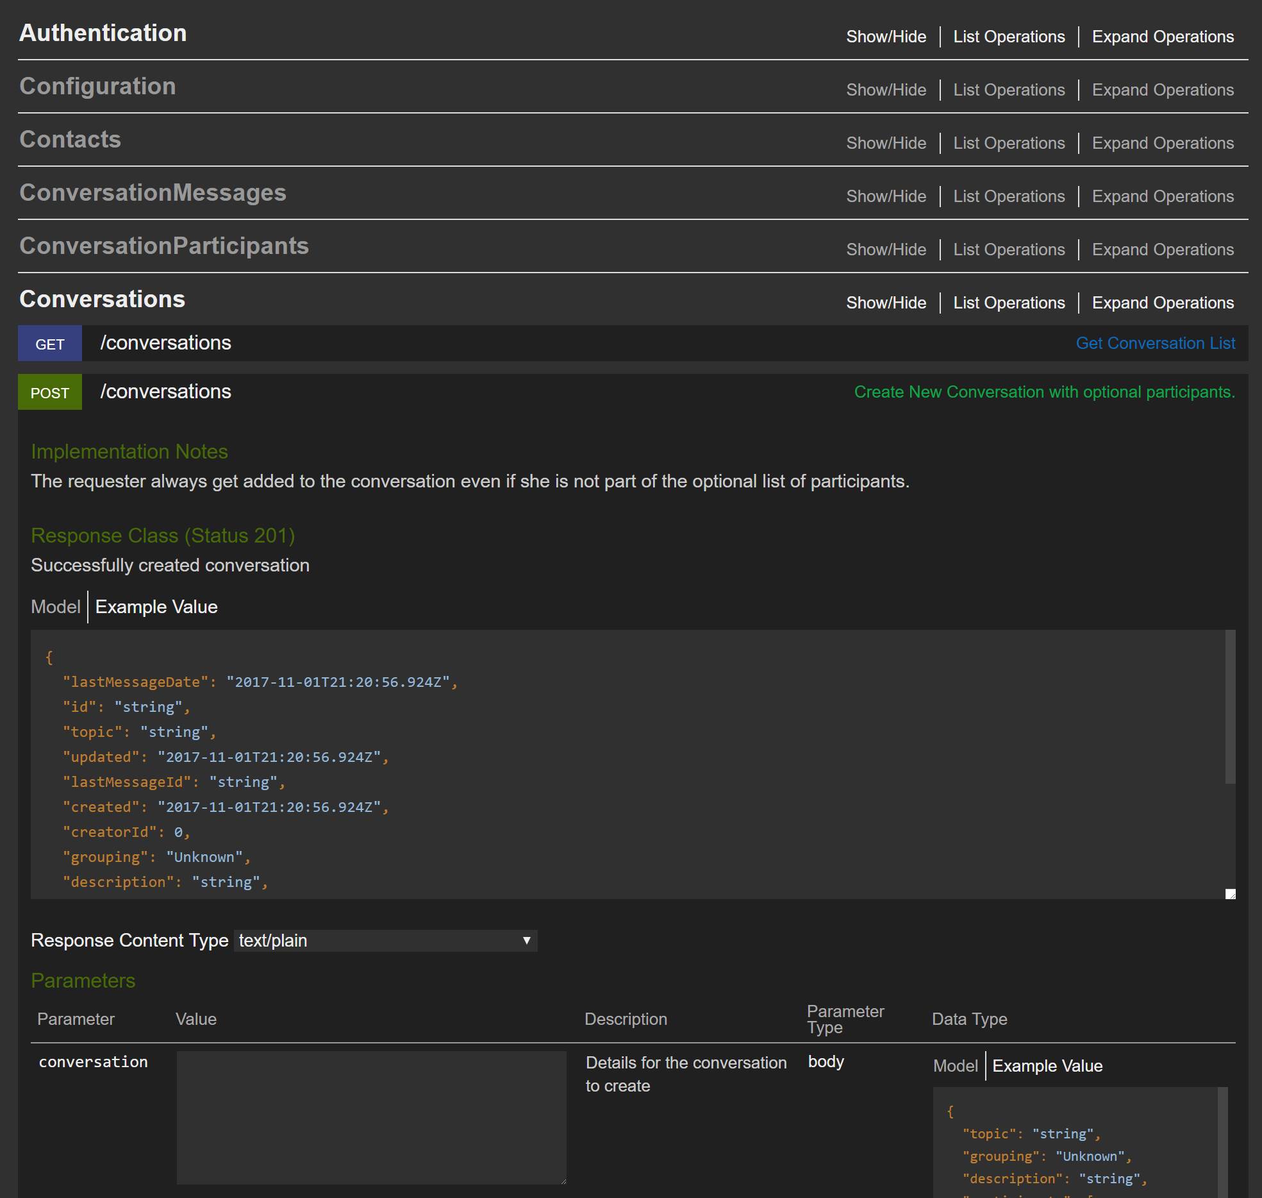
Task: Click the response "topic": "string" line
Action: pos(139,732)
